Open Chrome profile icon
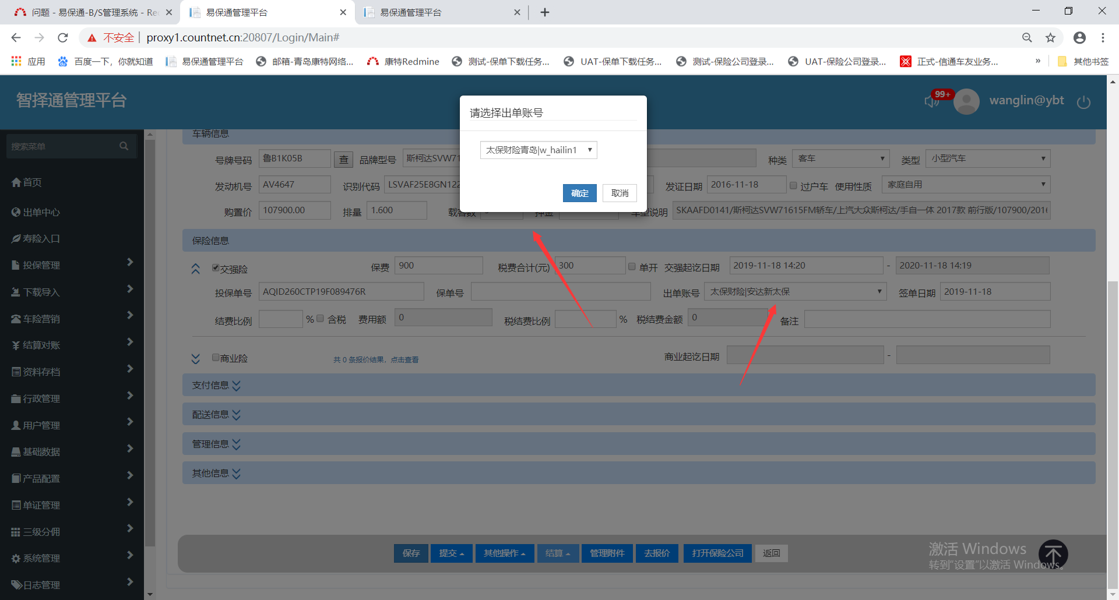Image resolution: width=1119 pixels, height=600 pixels. click(1079, 38)
